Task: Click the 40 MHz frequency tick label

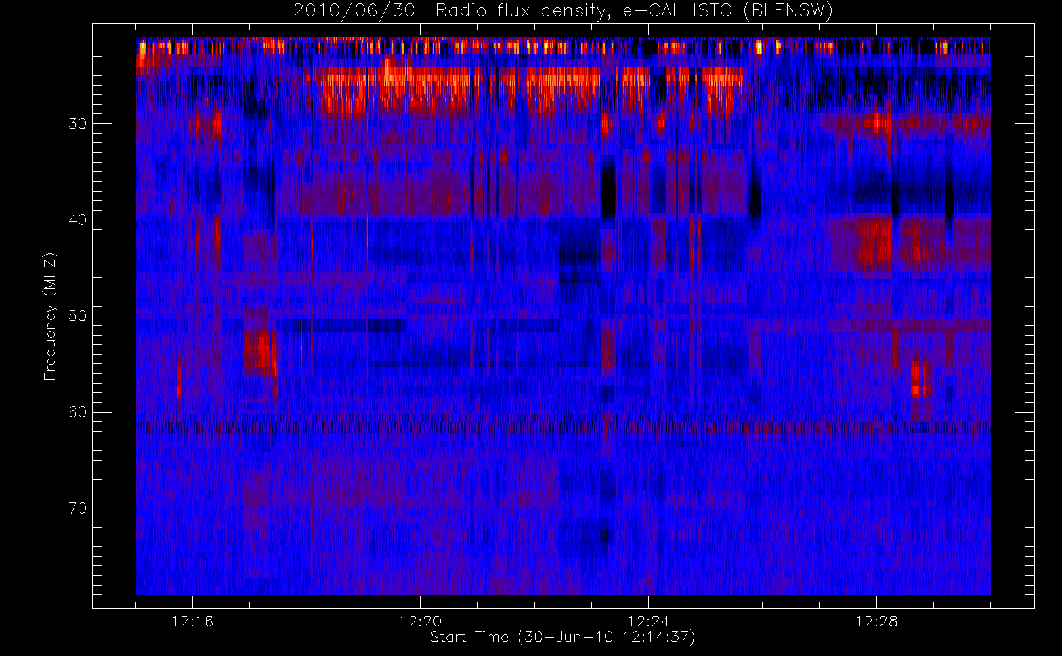Action: [x=77, y=220]
